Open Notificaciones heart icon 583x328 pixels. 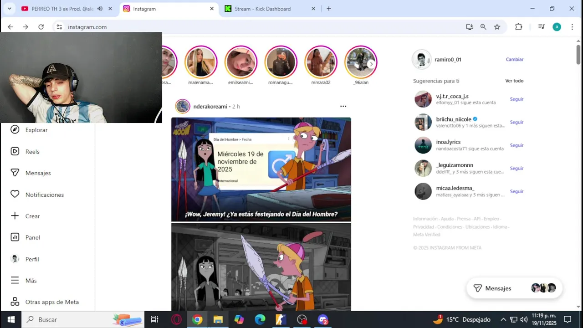click(15, 195)
